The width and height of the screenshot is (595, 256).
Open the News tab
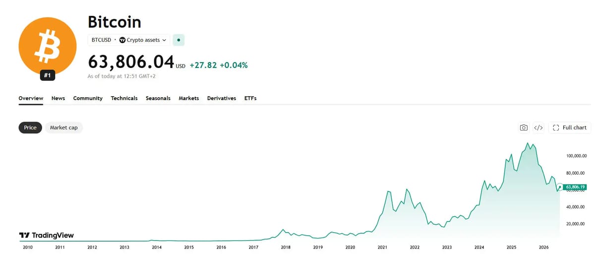click(x=58, y=98)
